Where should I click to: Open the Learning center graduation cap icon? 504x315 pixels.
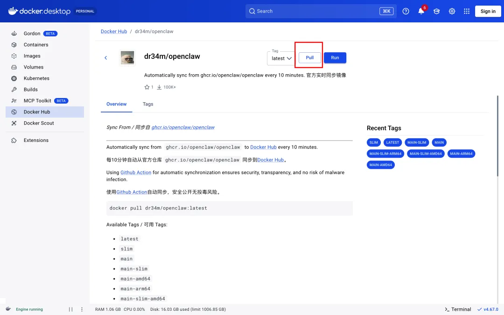click(x=436, y=11)
